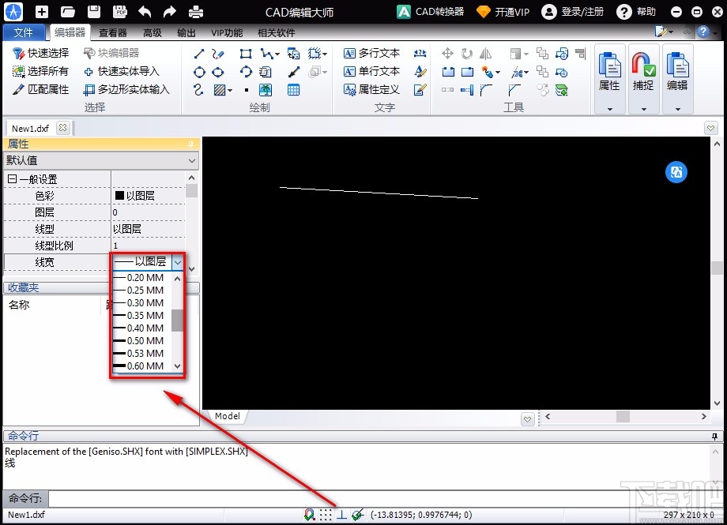Select the line drawing tool
The height and width of the screenshot is (525, 727).
point(199,54)
